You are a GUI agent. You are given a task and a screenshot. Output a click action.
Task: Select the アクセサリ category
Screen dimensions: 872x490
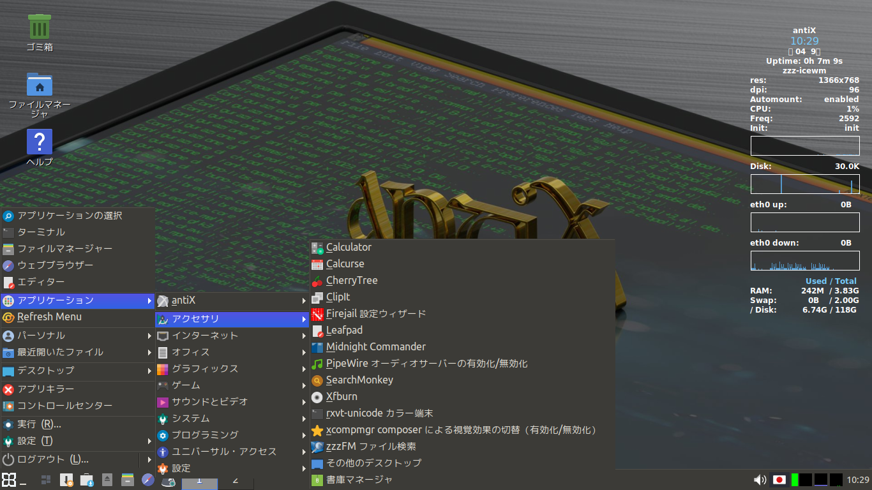pos(232,319)
